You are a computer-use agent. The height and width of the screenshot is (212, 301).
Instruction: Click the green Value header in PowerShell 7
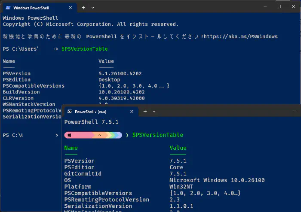(x=178, y=148)
